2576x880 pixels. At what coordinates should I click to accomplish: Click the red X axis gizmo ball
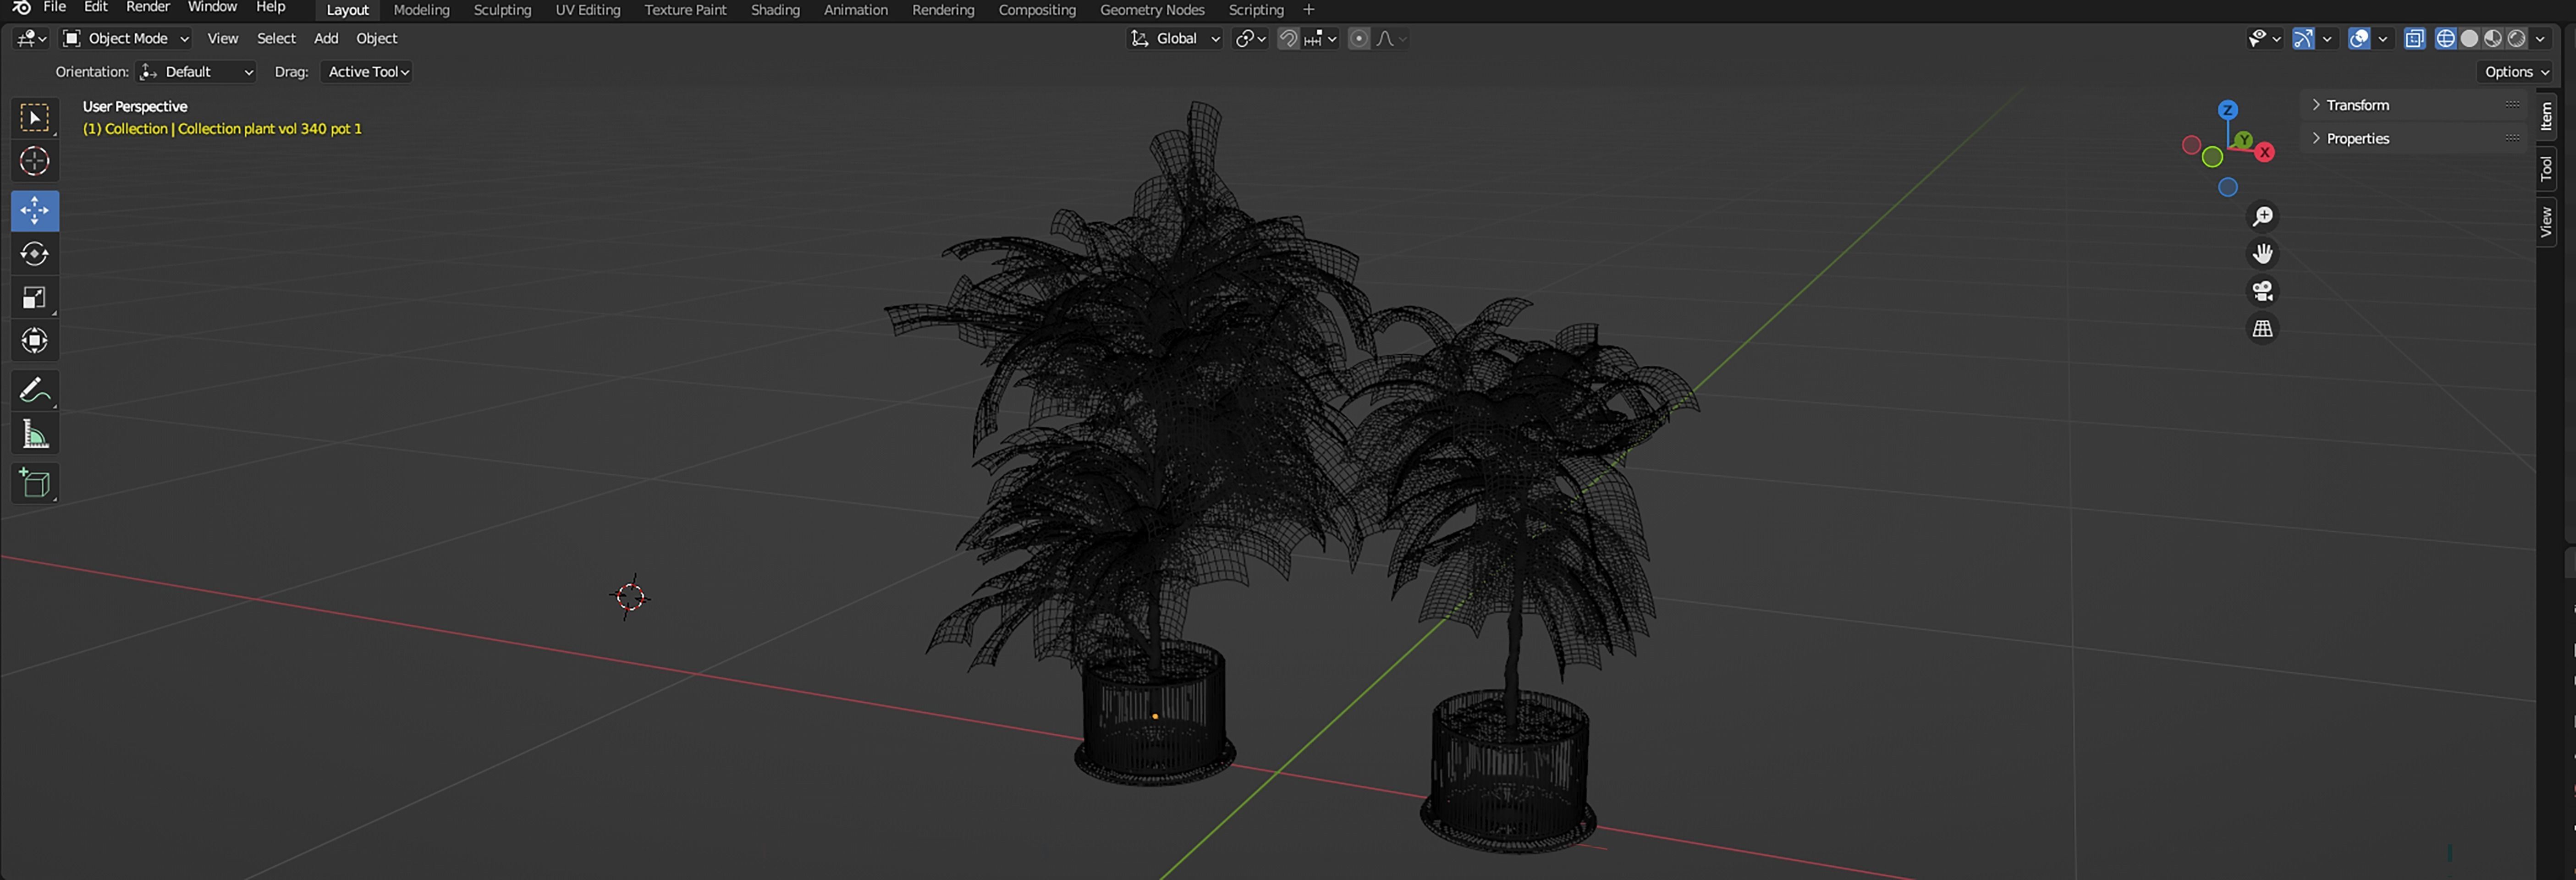click(2265, 152)
